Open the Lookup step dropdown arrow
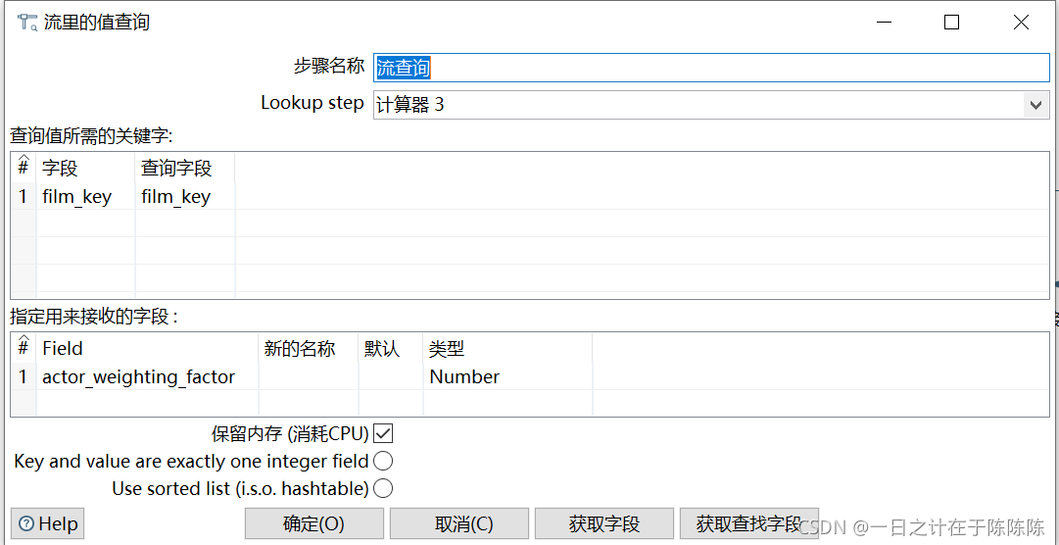This screenshot has width=1059, height=545. pyautogui.click(x=1035, y=105)
